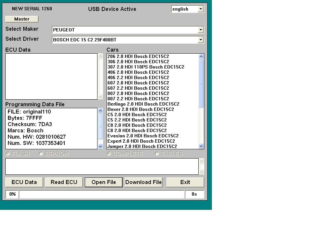Expand the Select Driver dropdown arrow

[201, 40]
